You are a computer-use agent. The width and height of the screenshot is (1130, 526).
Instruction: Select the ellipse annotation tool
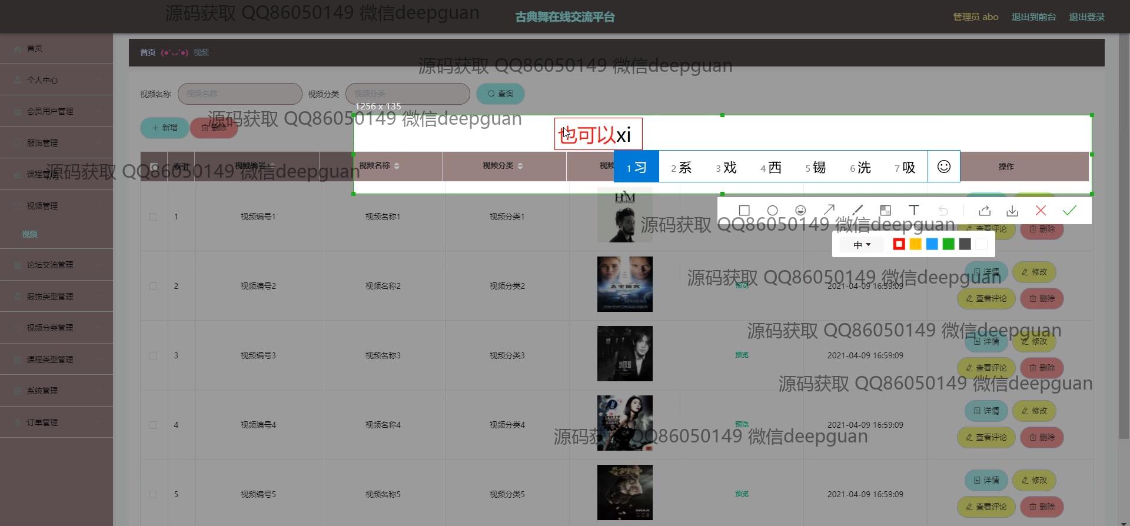pyautogui.click(x=772, y=210)
